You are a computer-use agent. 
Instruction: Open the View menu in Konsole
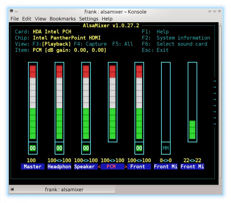(x=40, y=19)
